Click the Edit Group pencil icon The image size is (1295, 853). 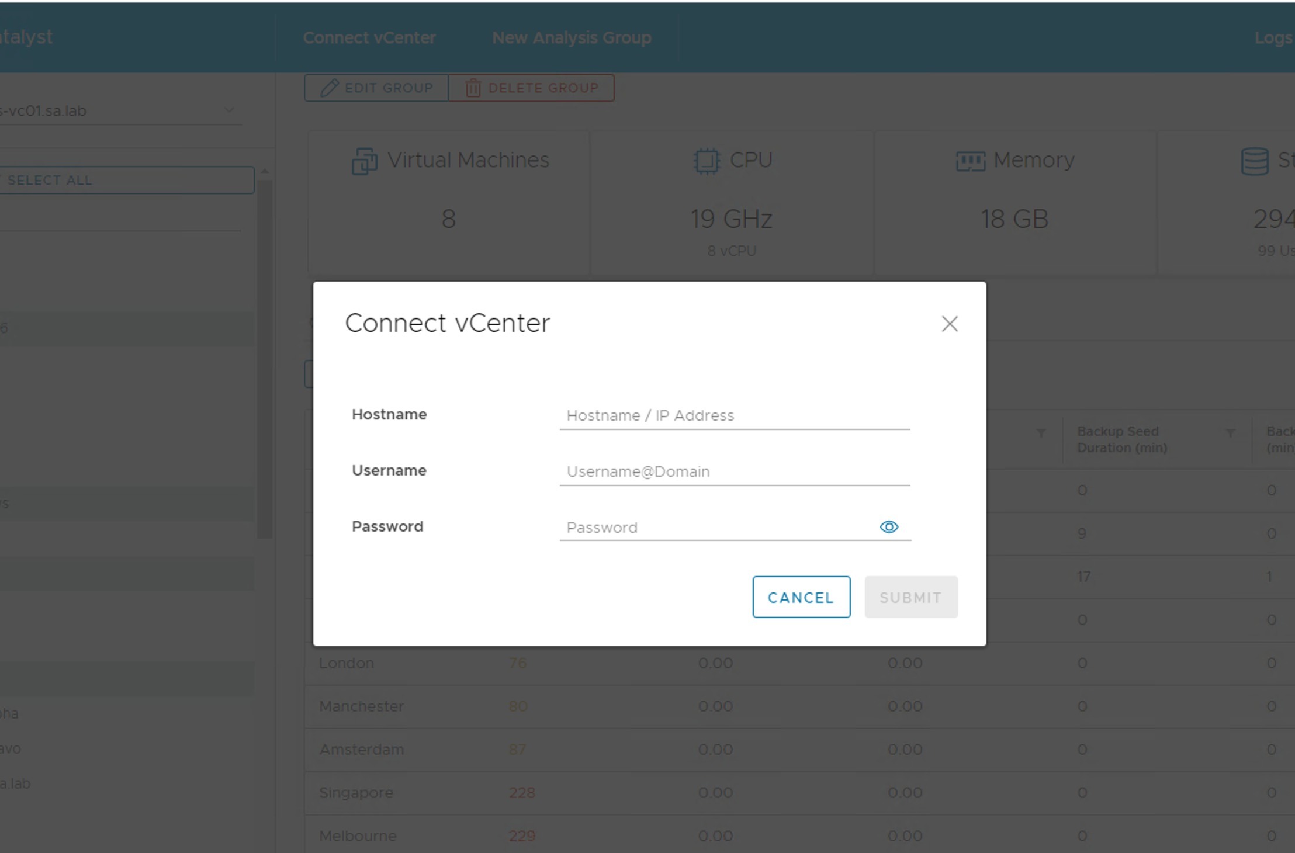pyautogui.click(x=330, y=88)
